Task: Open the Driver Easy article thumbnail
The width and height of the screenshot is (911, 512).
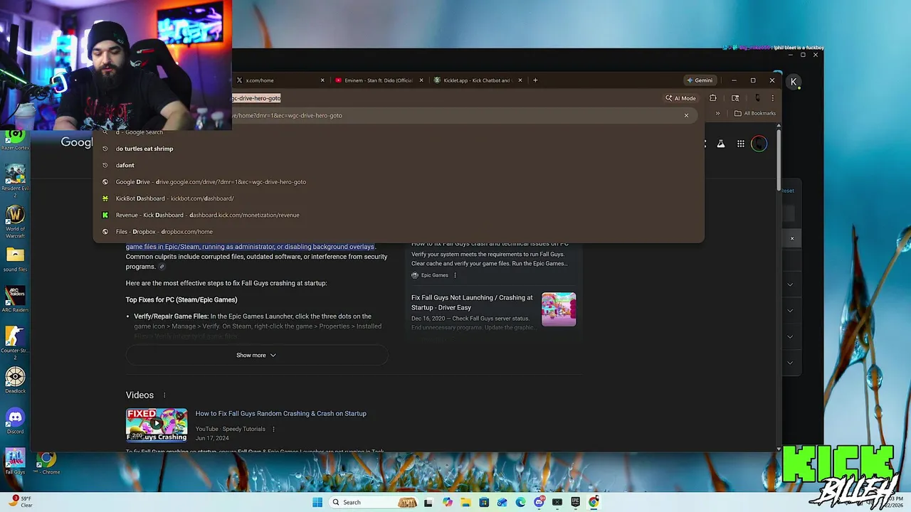Action: click(x=559, y=309)
